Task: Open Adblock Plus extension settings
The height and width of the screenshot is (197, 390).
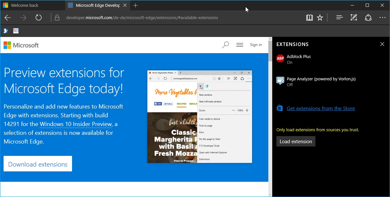Action: click(331, 59)
